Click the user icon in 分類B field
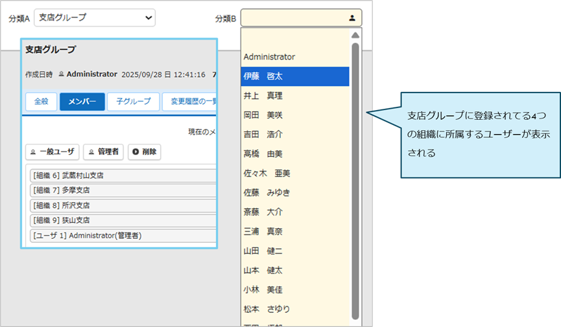561x327 pixels. [x=352, y=18]
